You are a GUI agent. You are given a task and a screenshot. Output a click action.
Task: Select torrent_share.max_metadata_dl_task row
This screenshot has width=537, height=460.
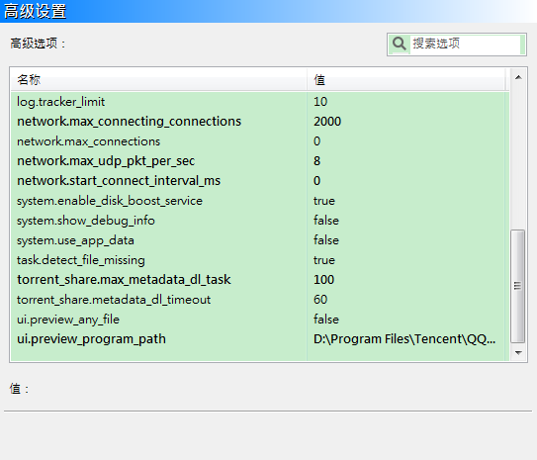pos(257,280)
